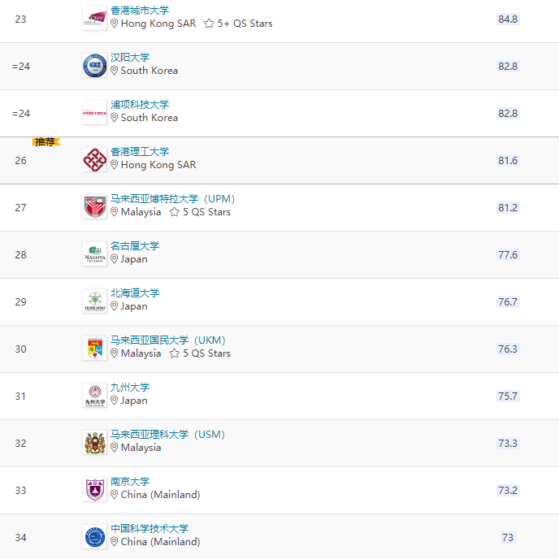Click the 南京大学 purple logo
The image size is (559, 559).
94,489
